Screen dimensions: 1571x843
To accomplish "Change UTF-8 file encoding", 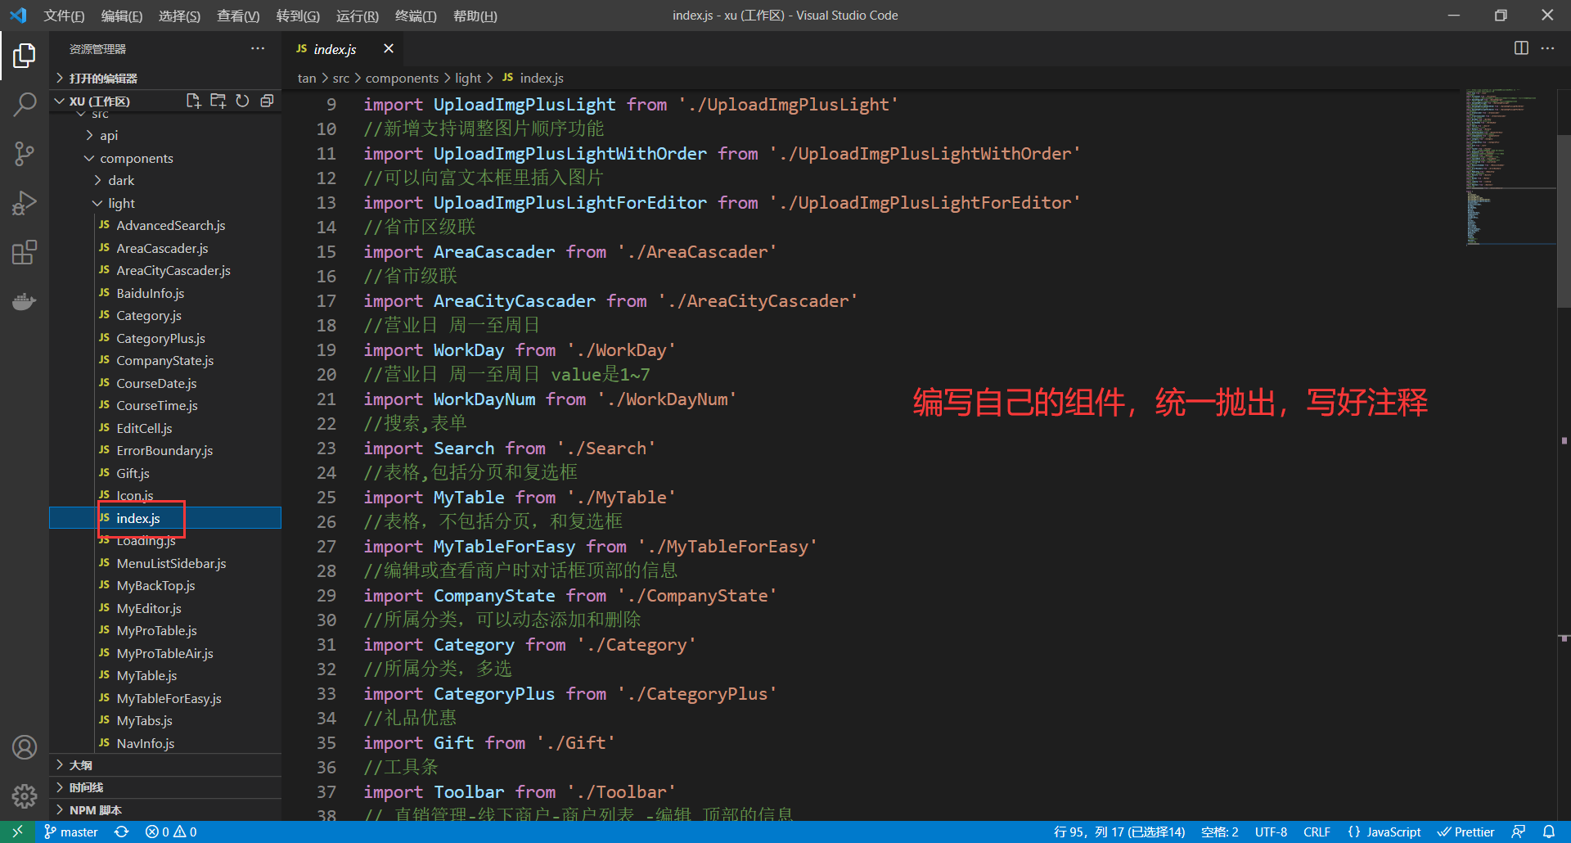I will pos(1271,832).
